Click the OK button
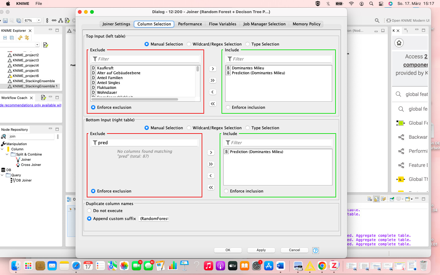 [228, 250]
